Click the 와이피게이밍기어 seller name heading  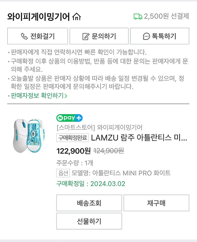39,17
